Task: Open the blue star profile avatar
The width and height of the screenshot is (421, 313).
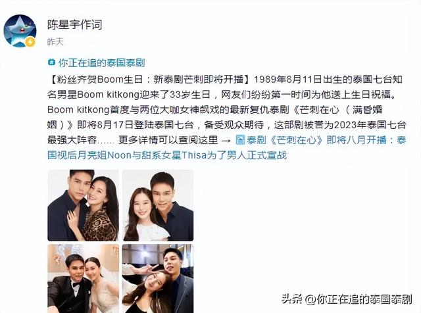Action: 20,31
